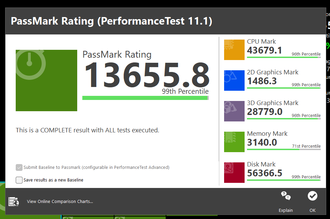The image size is (330, 219).
Task: Click the PassMark Rating heading above the score
Action: click(x=117, y=55)
